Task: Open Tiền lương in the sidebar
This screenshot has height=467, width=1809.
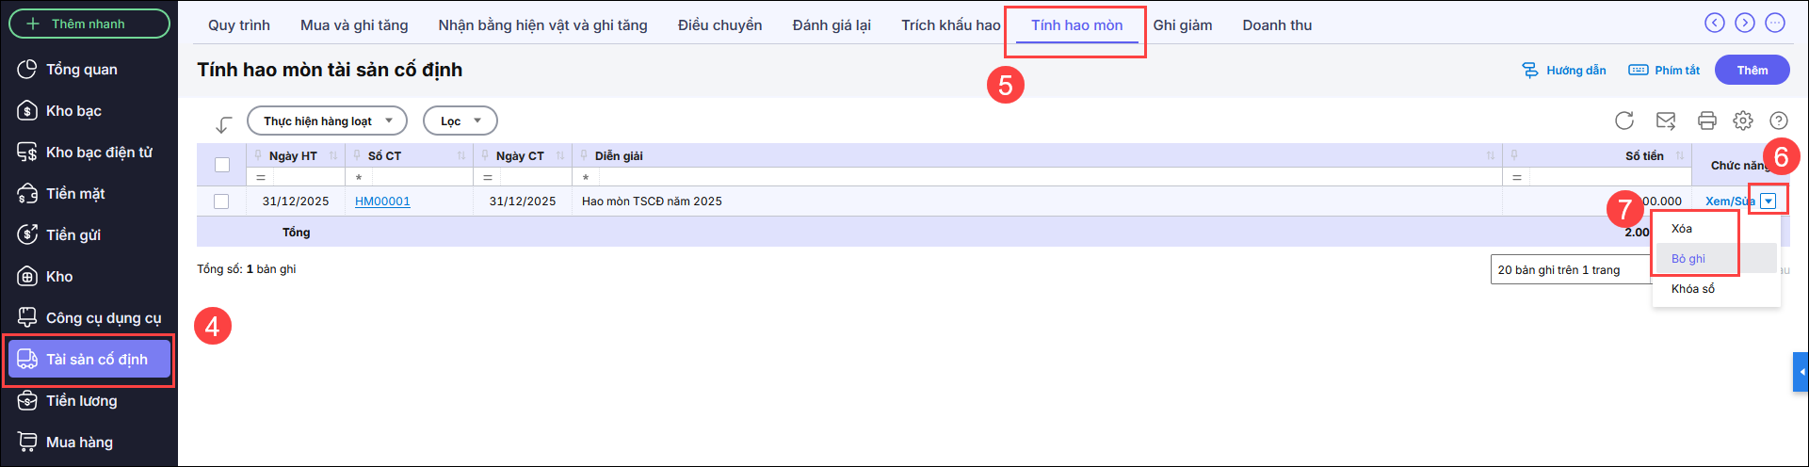Action: coord(82,401)
